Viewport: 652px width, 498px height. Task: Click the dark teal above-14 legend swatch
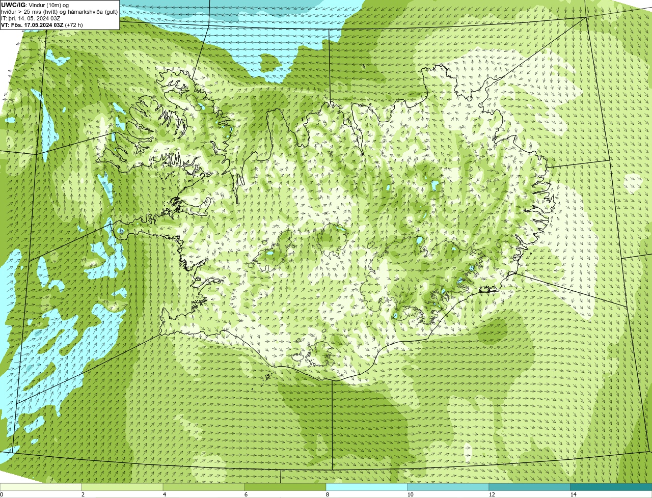pyautogui.click(x=611, y=487)
